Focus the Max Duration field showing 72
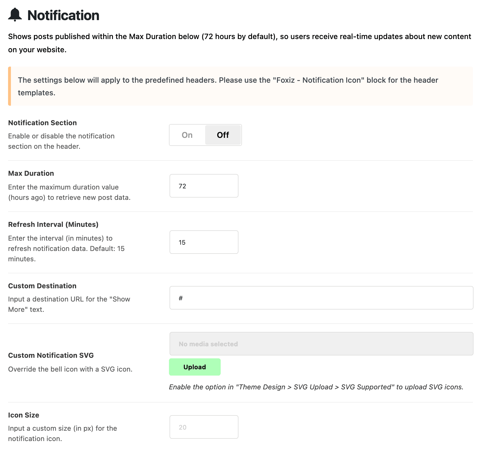481x460 pixels. click(x=204, y=186)
